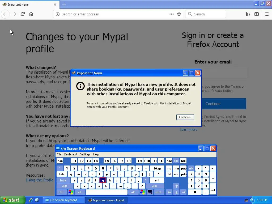The height and width of the screenshot is (204, 272).
Task: Click the del key on On-Screen Keyboard
Action: [x=169, y=174]
